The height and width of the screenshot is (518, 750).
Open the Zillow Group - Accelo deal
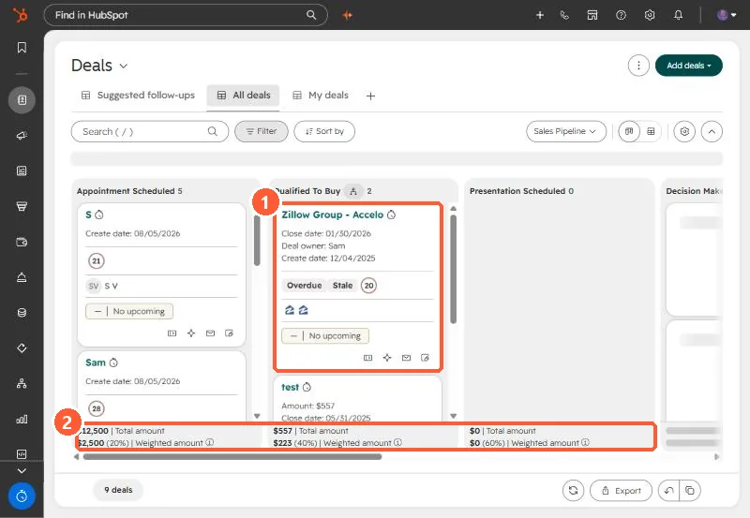[x=333, y=215]
